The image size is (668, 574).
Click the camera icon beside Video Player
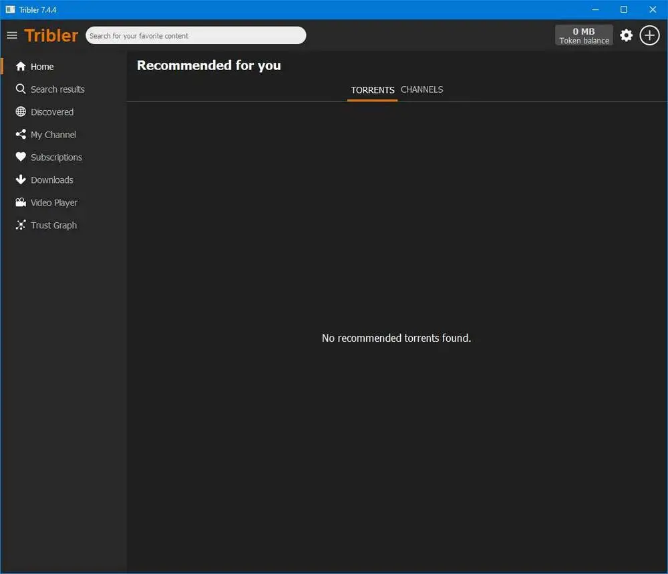tap(21, 202)
